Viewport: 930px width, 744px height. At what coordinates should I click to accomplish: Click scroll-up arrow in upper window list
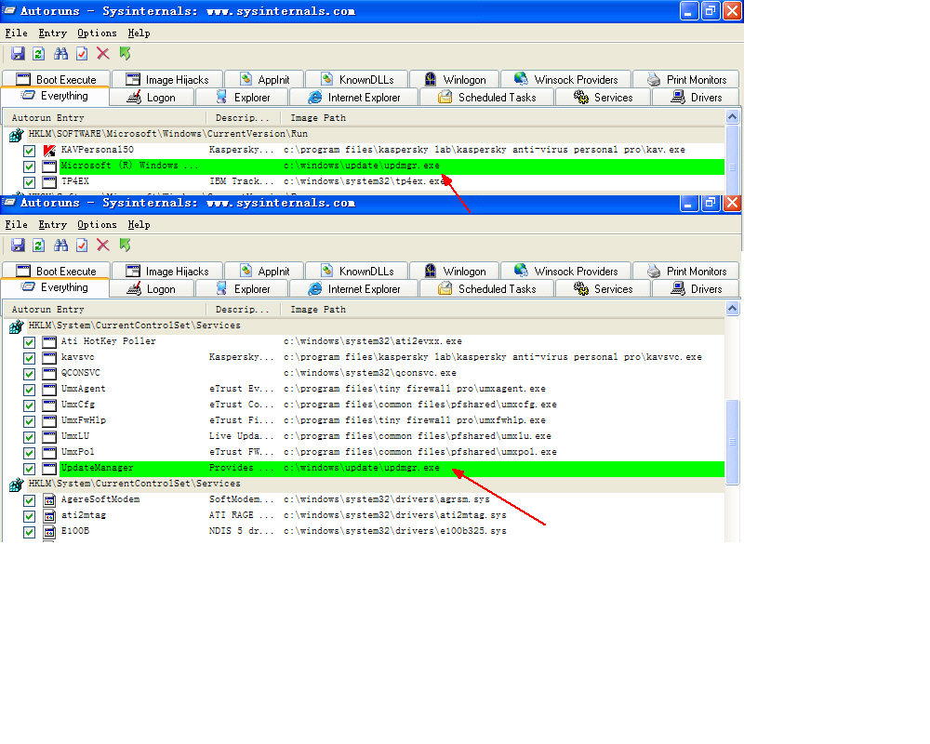733,117
